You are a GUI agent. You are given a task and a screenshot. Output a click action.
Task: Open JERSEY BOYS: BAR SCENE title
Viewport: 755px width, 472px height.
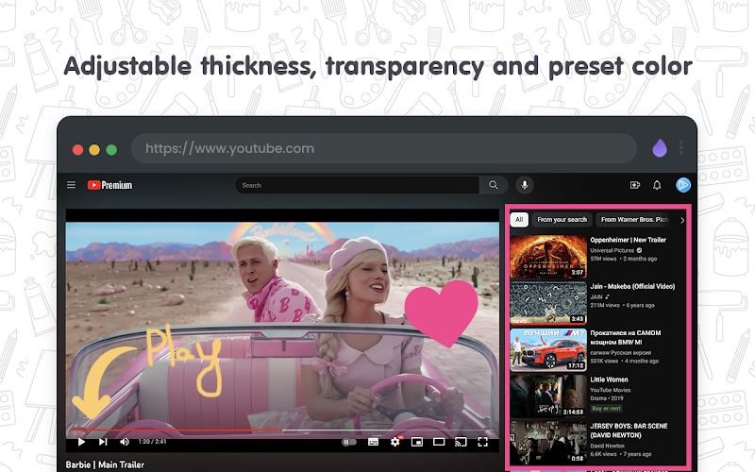coord(629,430)
